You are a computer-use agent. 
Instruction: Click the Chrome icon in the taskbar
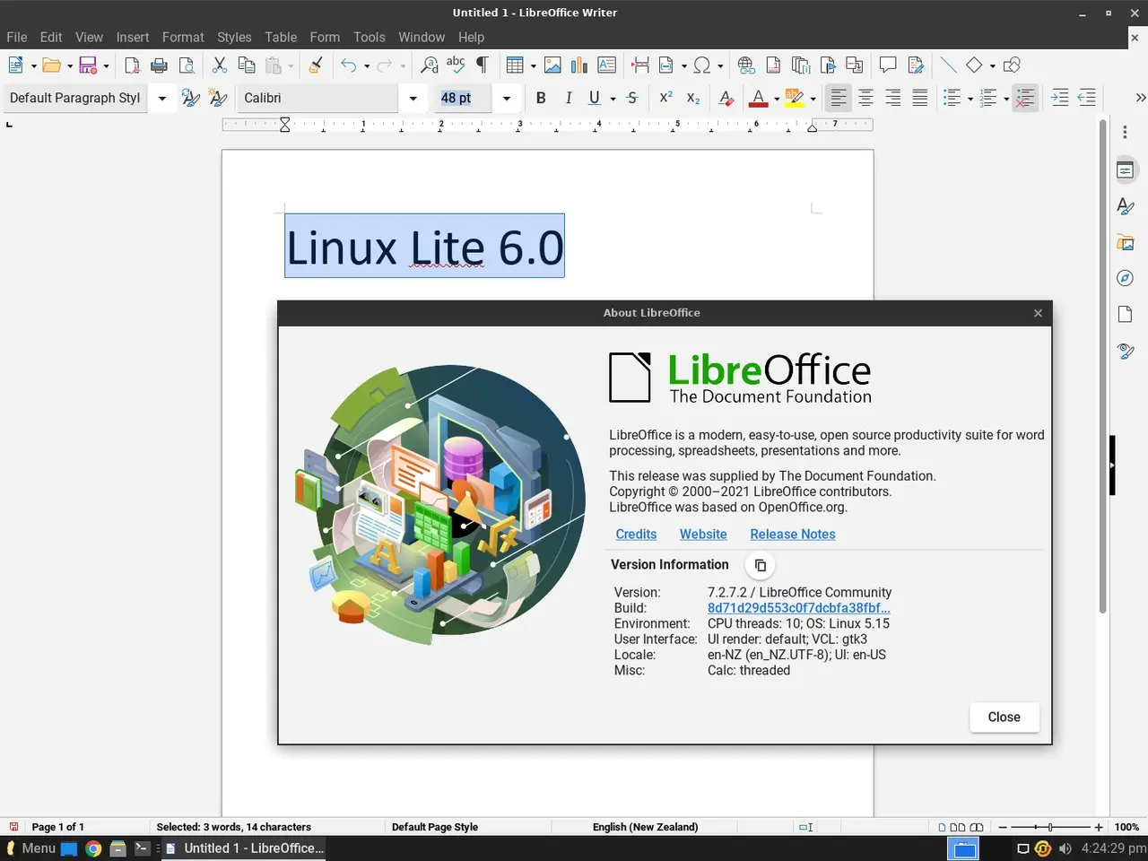(93, 848)
